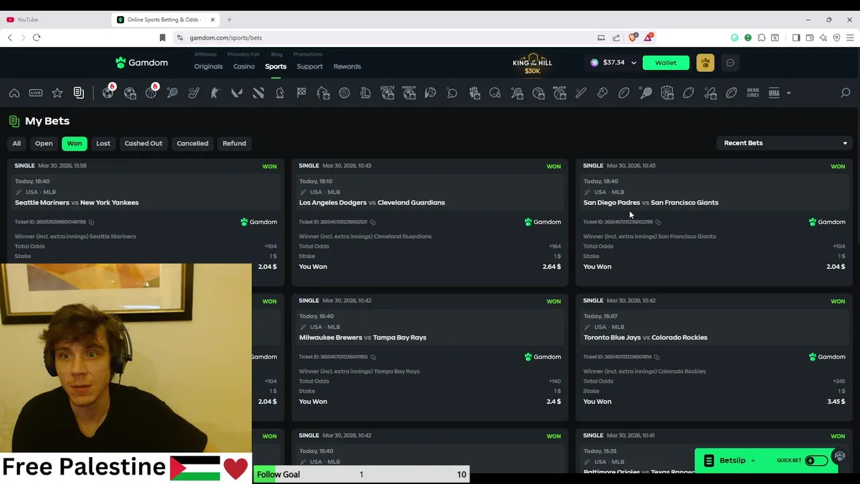Choose the tennis racket icon
This screenshot has width=860, height=484.
(173, 93)
